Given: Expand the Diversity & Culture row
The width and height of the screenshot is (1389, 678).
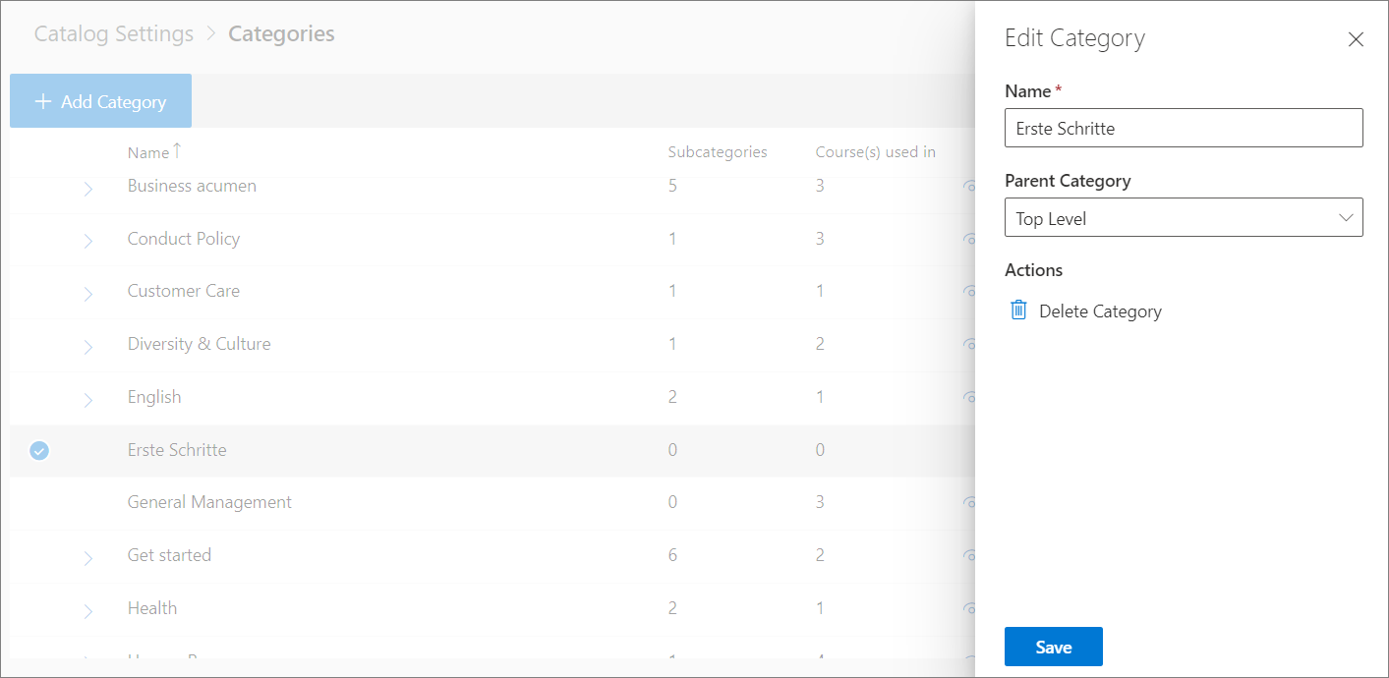Looking at the screenshot, I should point(87,347).
